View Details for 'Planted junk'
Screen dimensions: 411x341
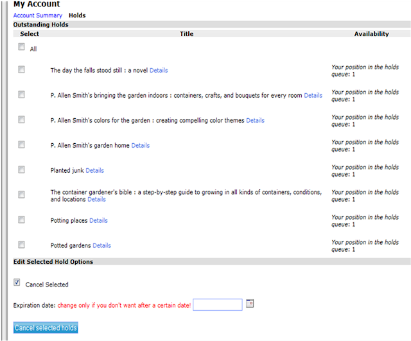94,171
